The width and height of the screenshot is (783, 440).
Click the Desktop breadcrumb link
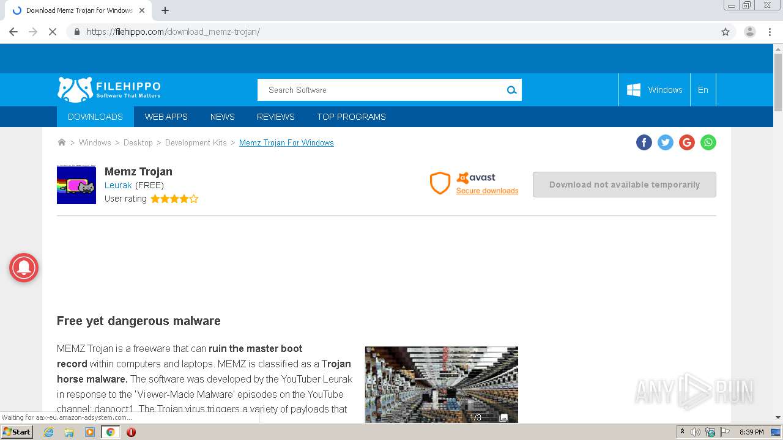pos(138,142)
